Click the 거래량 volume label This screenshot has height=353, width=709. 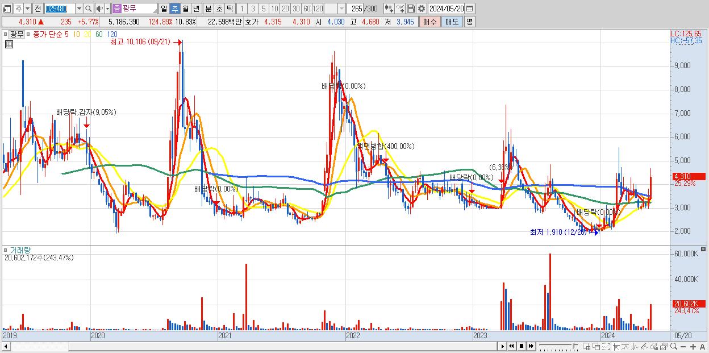pyautogui.click(x=19, y=250)
